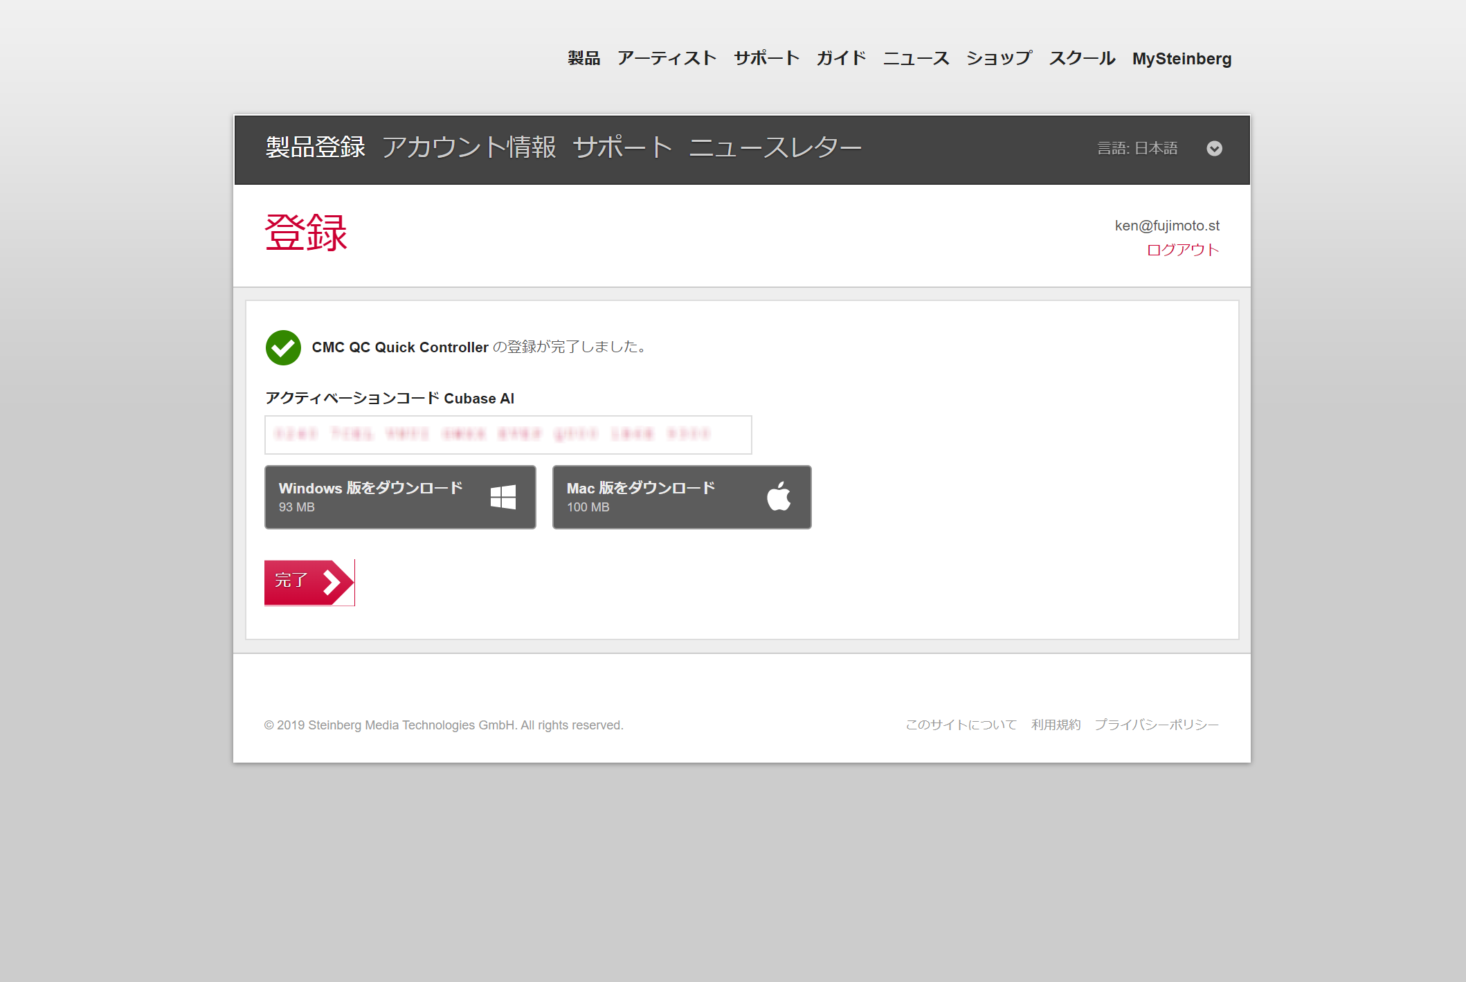Click the 登録 page heading
1466x982 pixels.
click(306, 233)
